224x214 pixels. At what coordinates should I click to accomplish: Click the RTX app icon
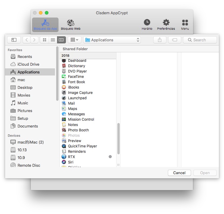point(64,157)
